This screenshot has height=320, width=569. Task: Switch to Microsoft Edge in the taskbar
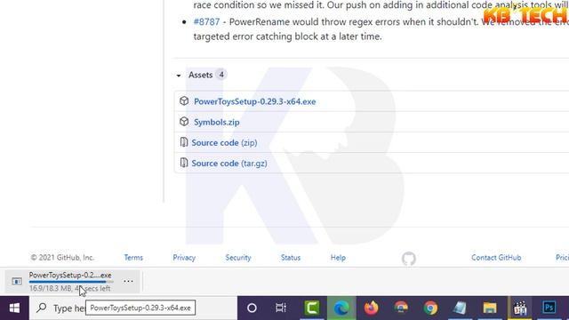pyautogui.click(x=341, y=308)
